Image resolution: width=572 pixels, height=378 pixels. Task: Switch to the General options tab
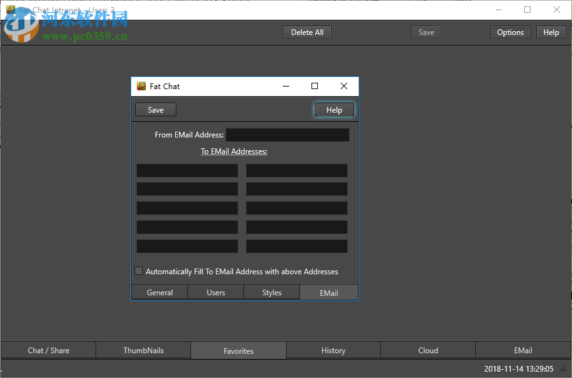[160, 292]
